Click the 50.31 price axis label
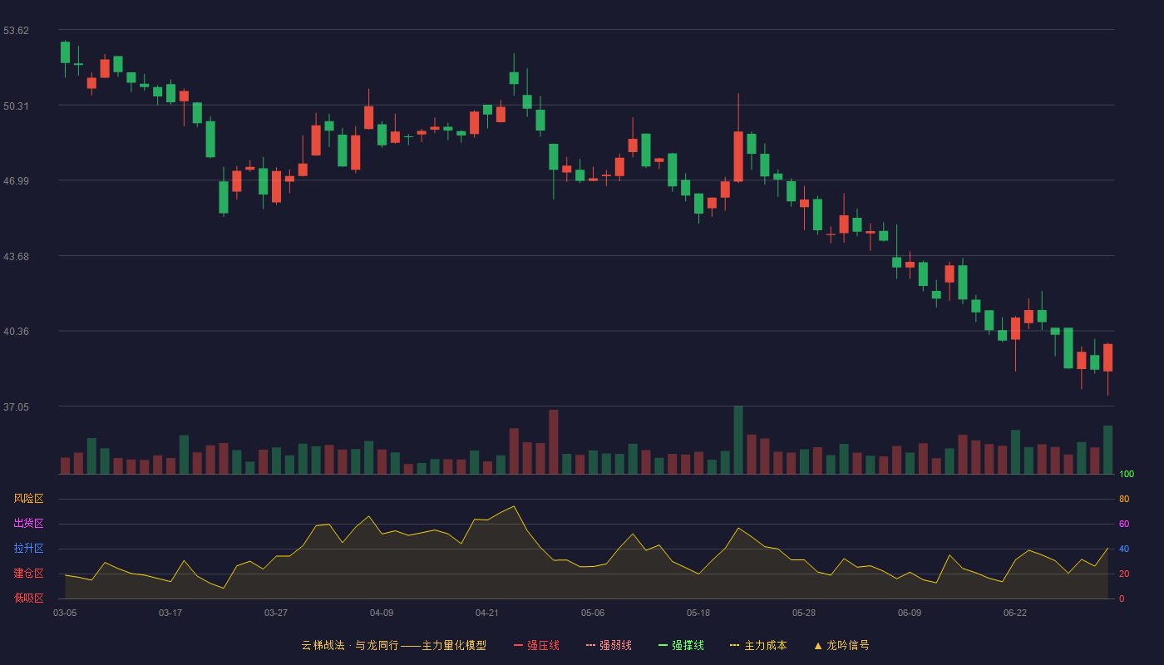The image size is (1164, 665). (x=16, y=106)
